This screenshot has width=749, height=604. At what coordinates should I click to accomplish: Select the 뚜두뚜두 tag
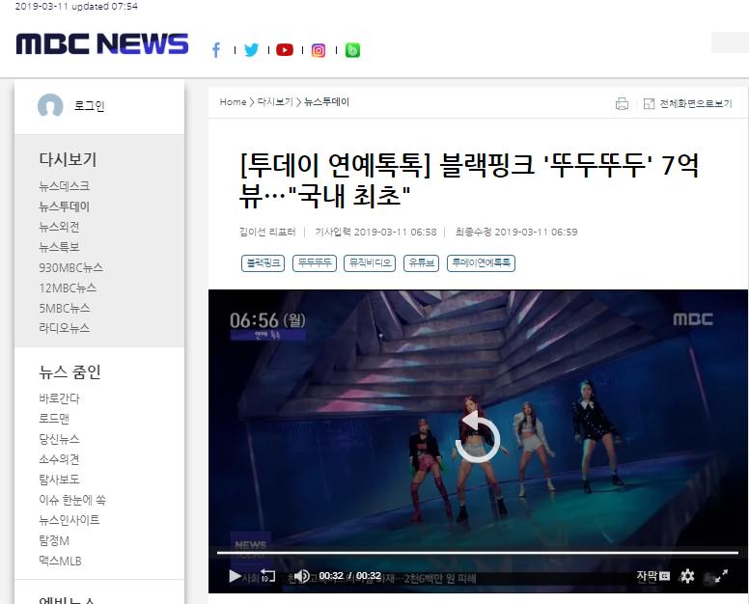point(315,263)
